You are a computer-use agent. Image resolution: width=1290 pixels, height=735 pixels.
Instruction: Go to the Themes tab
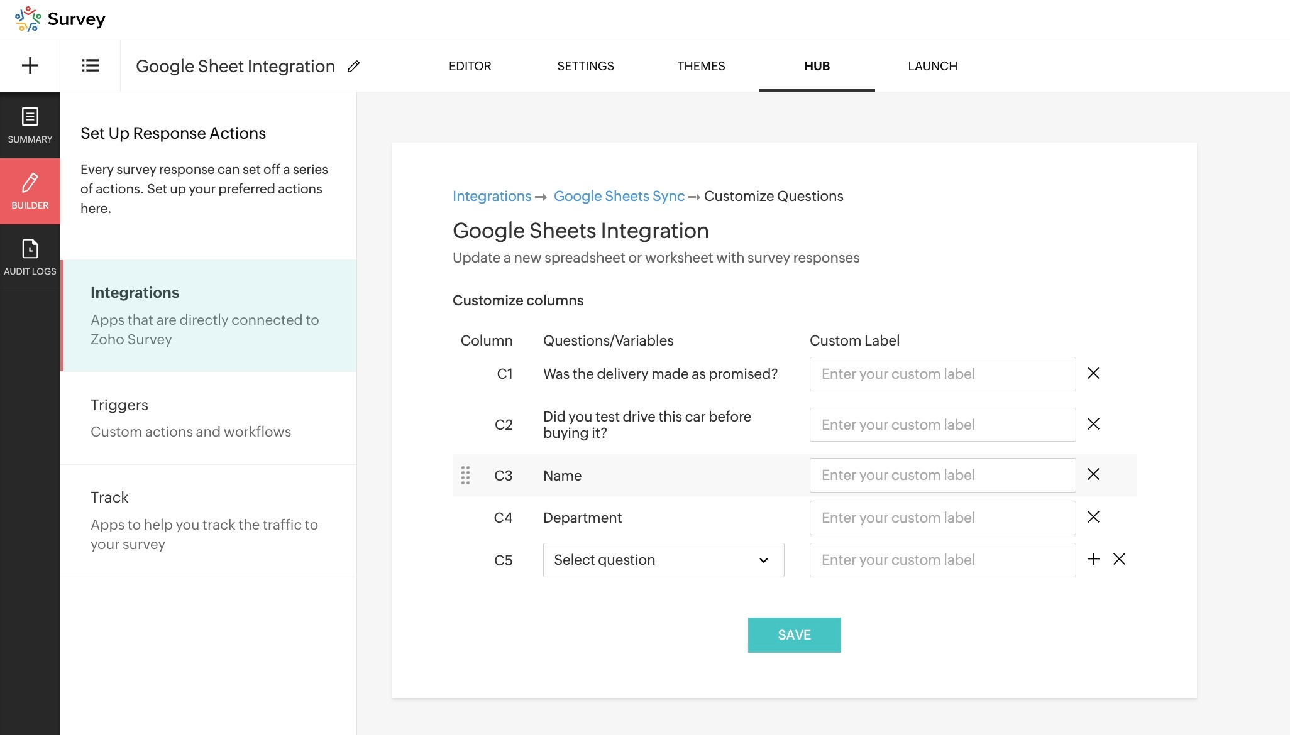coord(701,66)
